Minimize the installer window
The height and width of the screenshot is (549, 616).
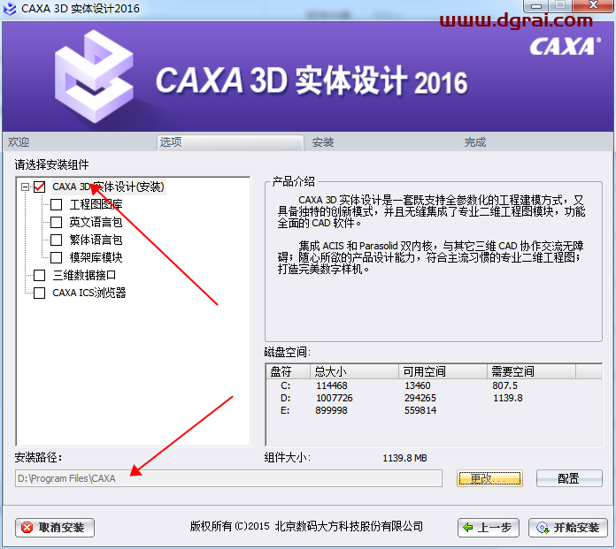tap(535, 6)
